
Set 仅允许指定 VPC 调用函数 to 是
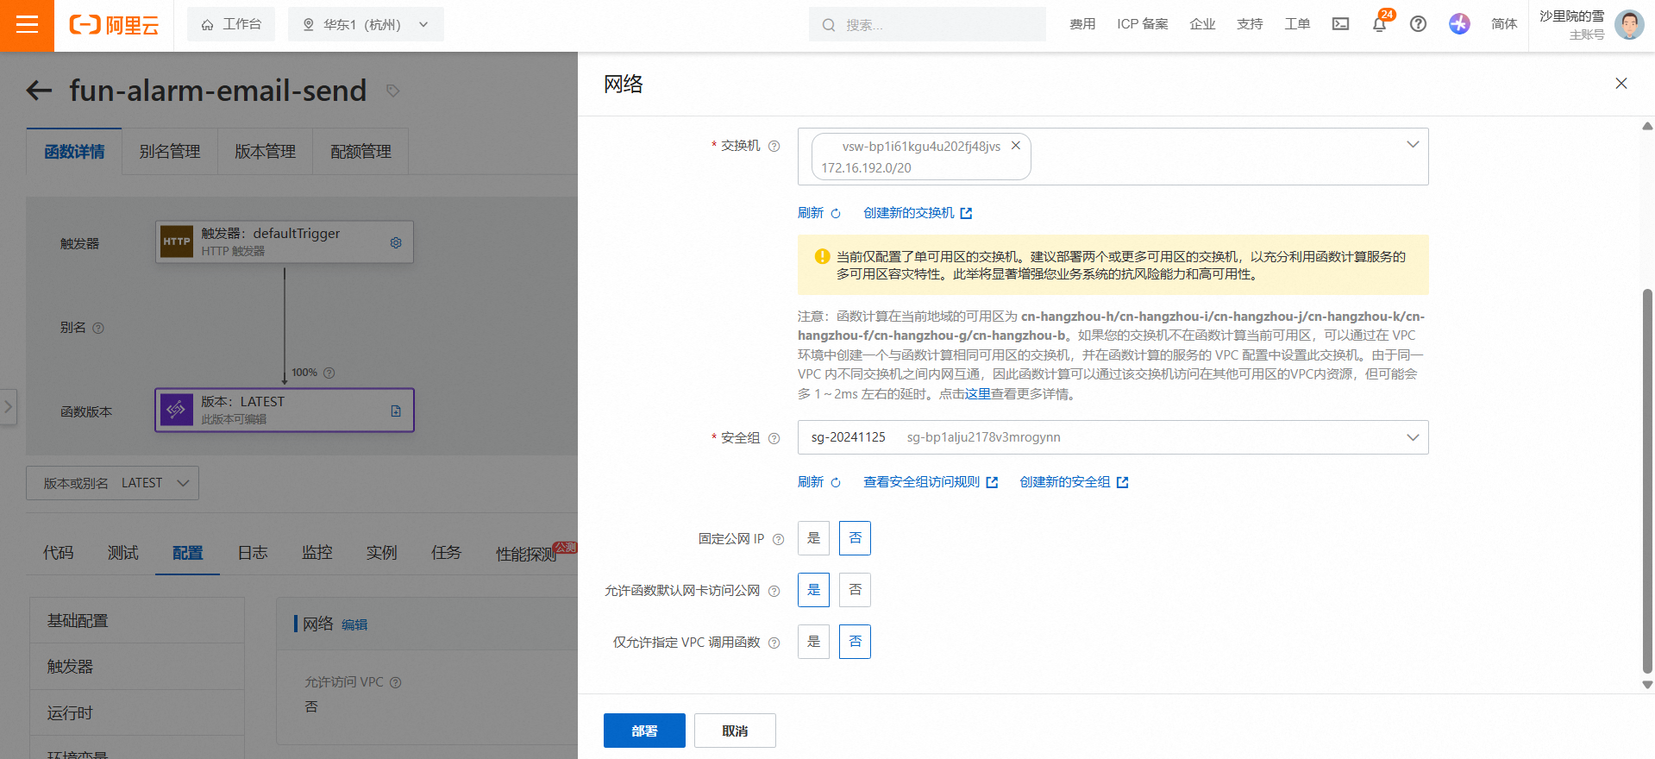[x=813, y=642]
